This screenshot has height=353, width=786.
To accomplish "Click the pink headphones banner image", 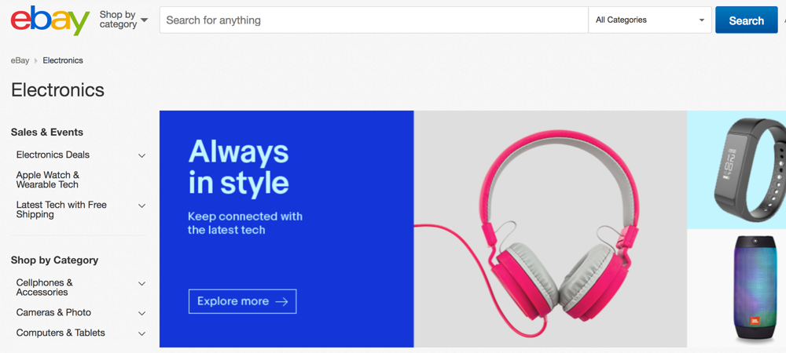I will pyautogui.click(x=550, y=229).
